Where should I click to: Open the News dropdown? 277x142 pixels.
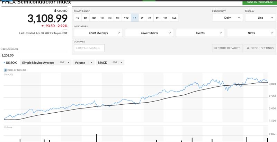point(251,33)
